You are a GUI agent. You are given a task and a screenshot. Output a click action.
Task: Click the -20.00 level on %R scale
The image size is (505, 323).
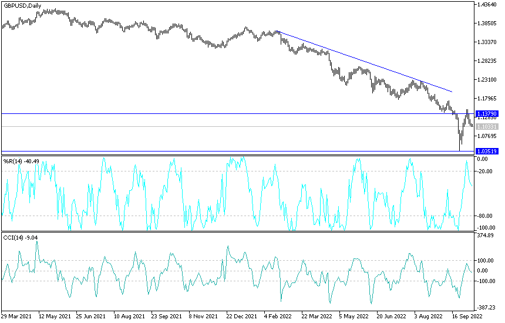coord(485,171)
